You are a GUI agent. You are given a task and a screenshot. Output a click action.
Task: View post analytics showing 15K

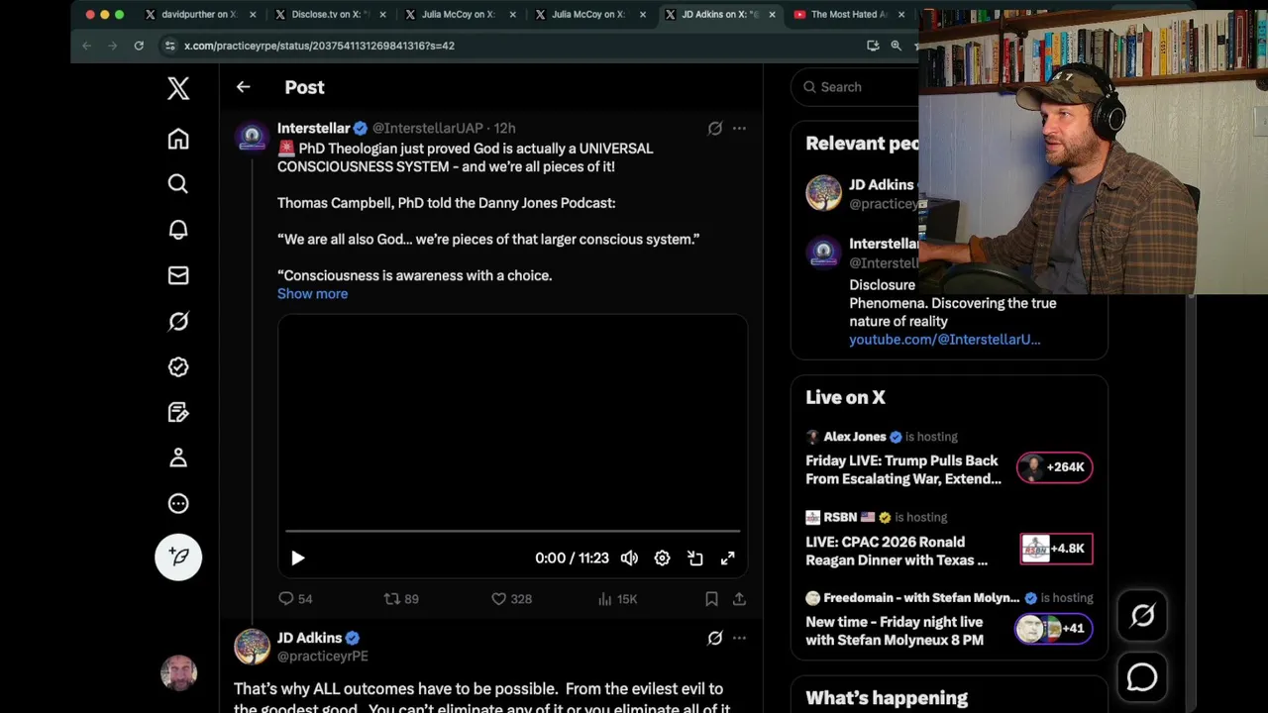click(618, 599)
